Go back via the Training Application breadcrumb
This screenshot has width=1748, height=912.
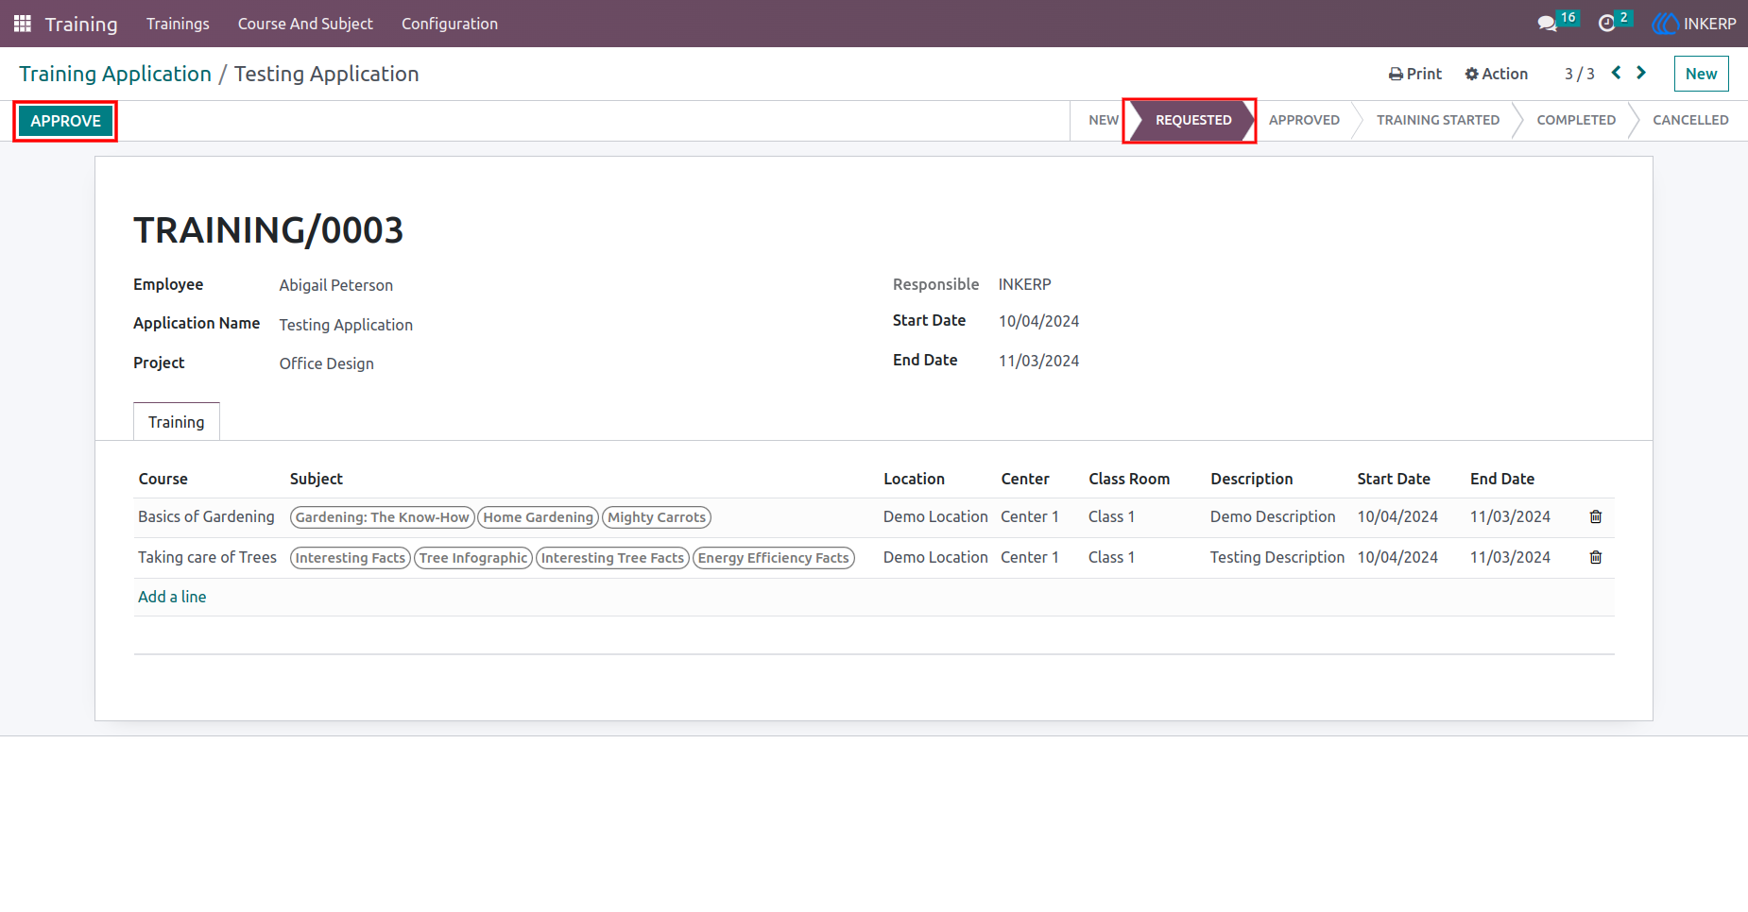(x=115, y=74)
